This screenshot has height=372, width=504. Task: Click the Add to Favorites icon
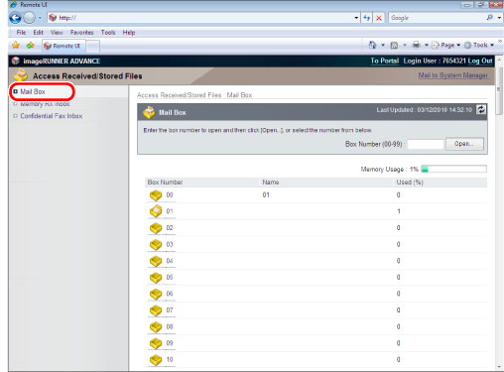point(30,46)
